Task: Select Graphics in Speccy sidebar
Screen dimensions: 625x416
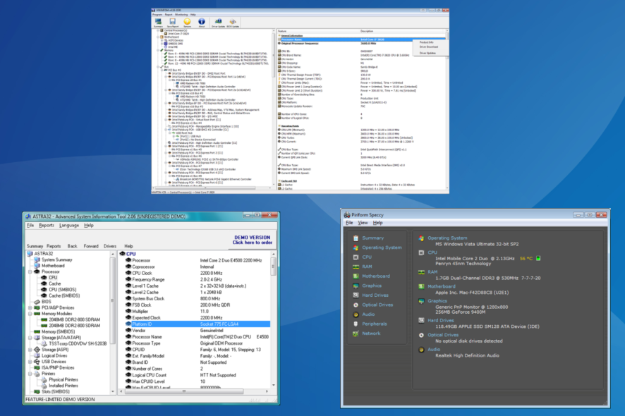Action: click(372, 286)
